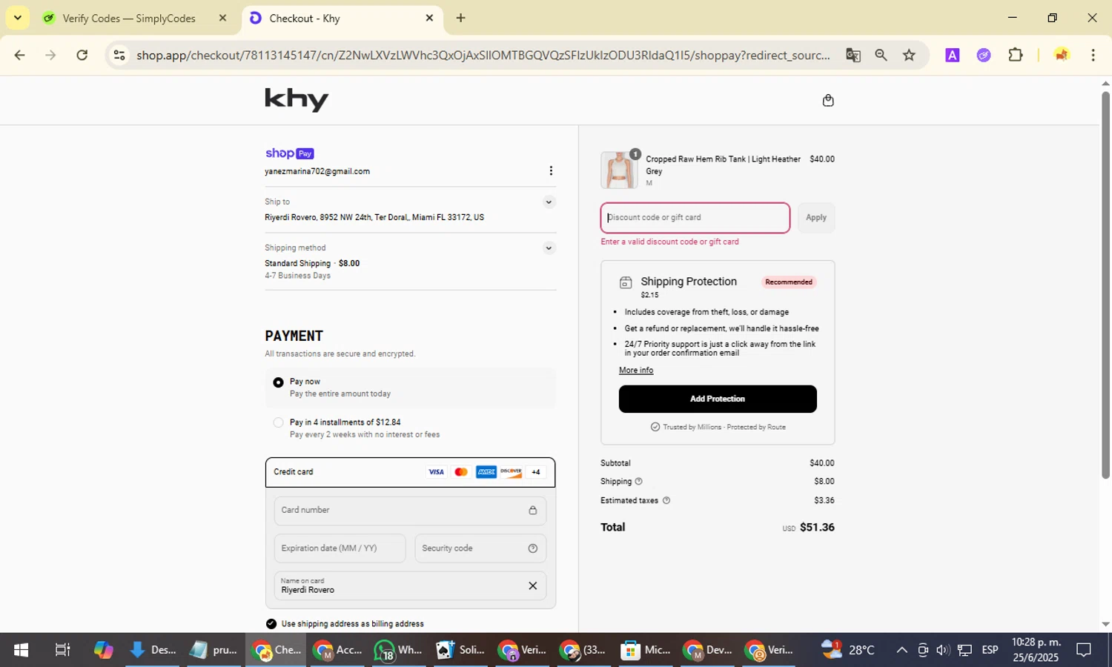
Task: Reload the checkout page
Action: [x=82, y=55]
